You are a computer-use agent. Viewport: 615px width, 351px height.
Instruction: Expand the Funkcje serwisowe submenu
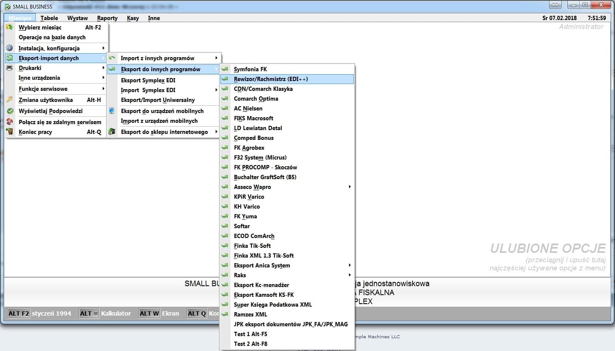pyautogui.click(x=56, y=89)
